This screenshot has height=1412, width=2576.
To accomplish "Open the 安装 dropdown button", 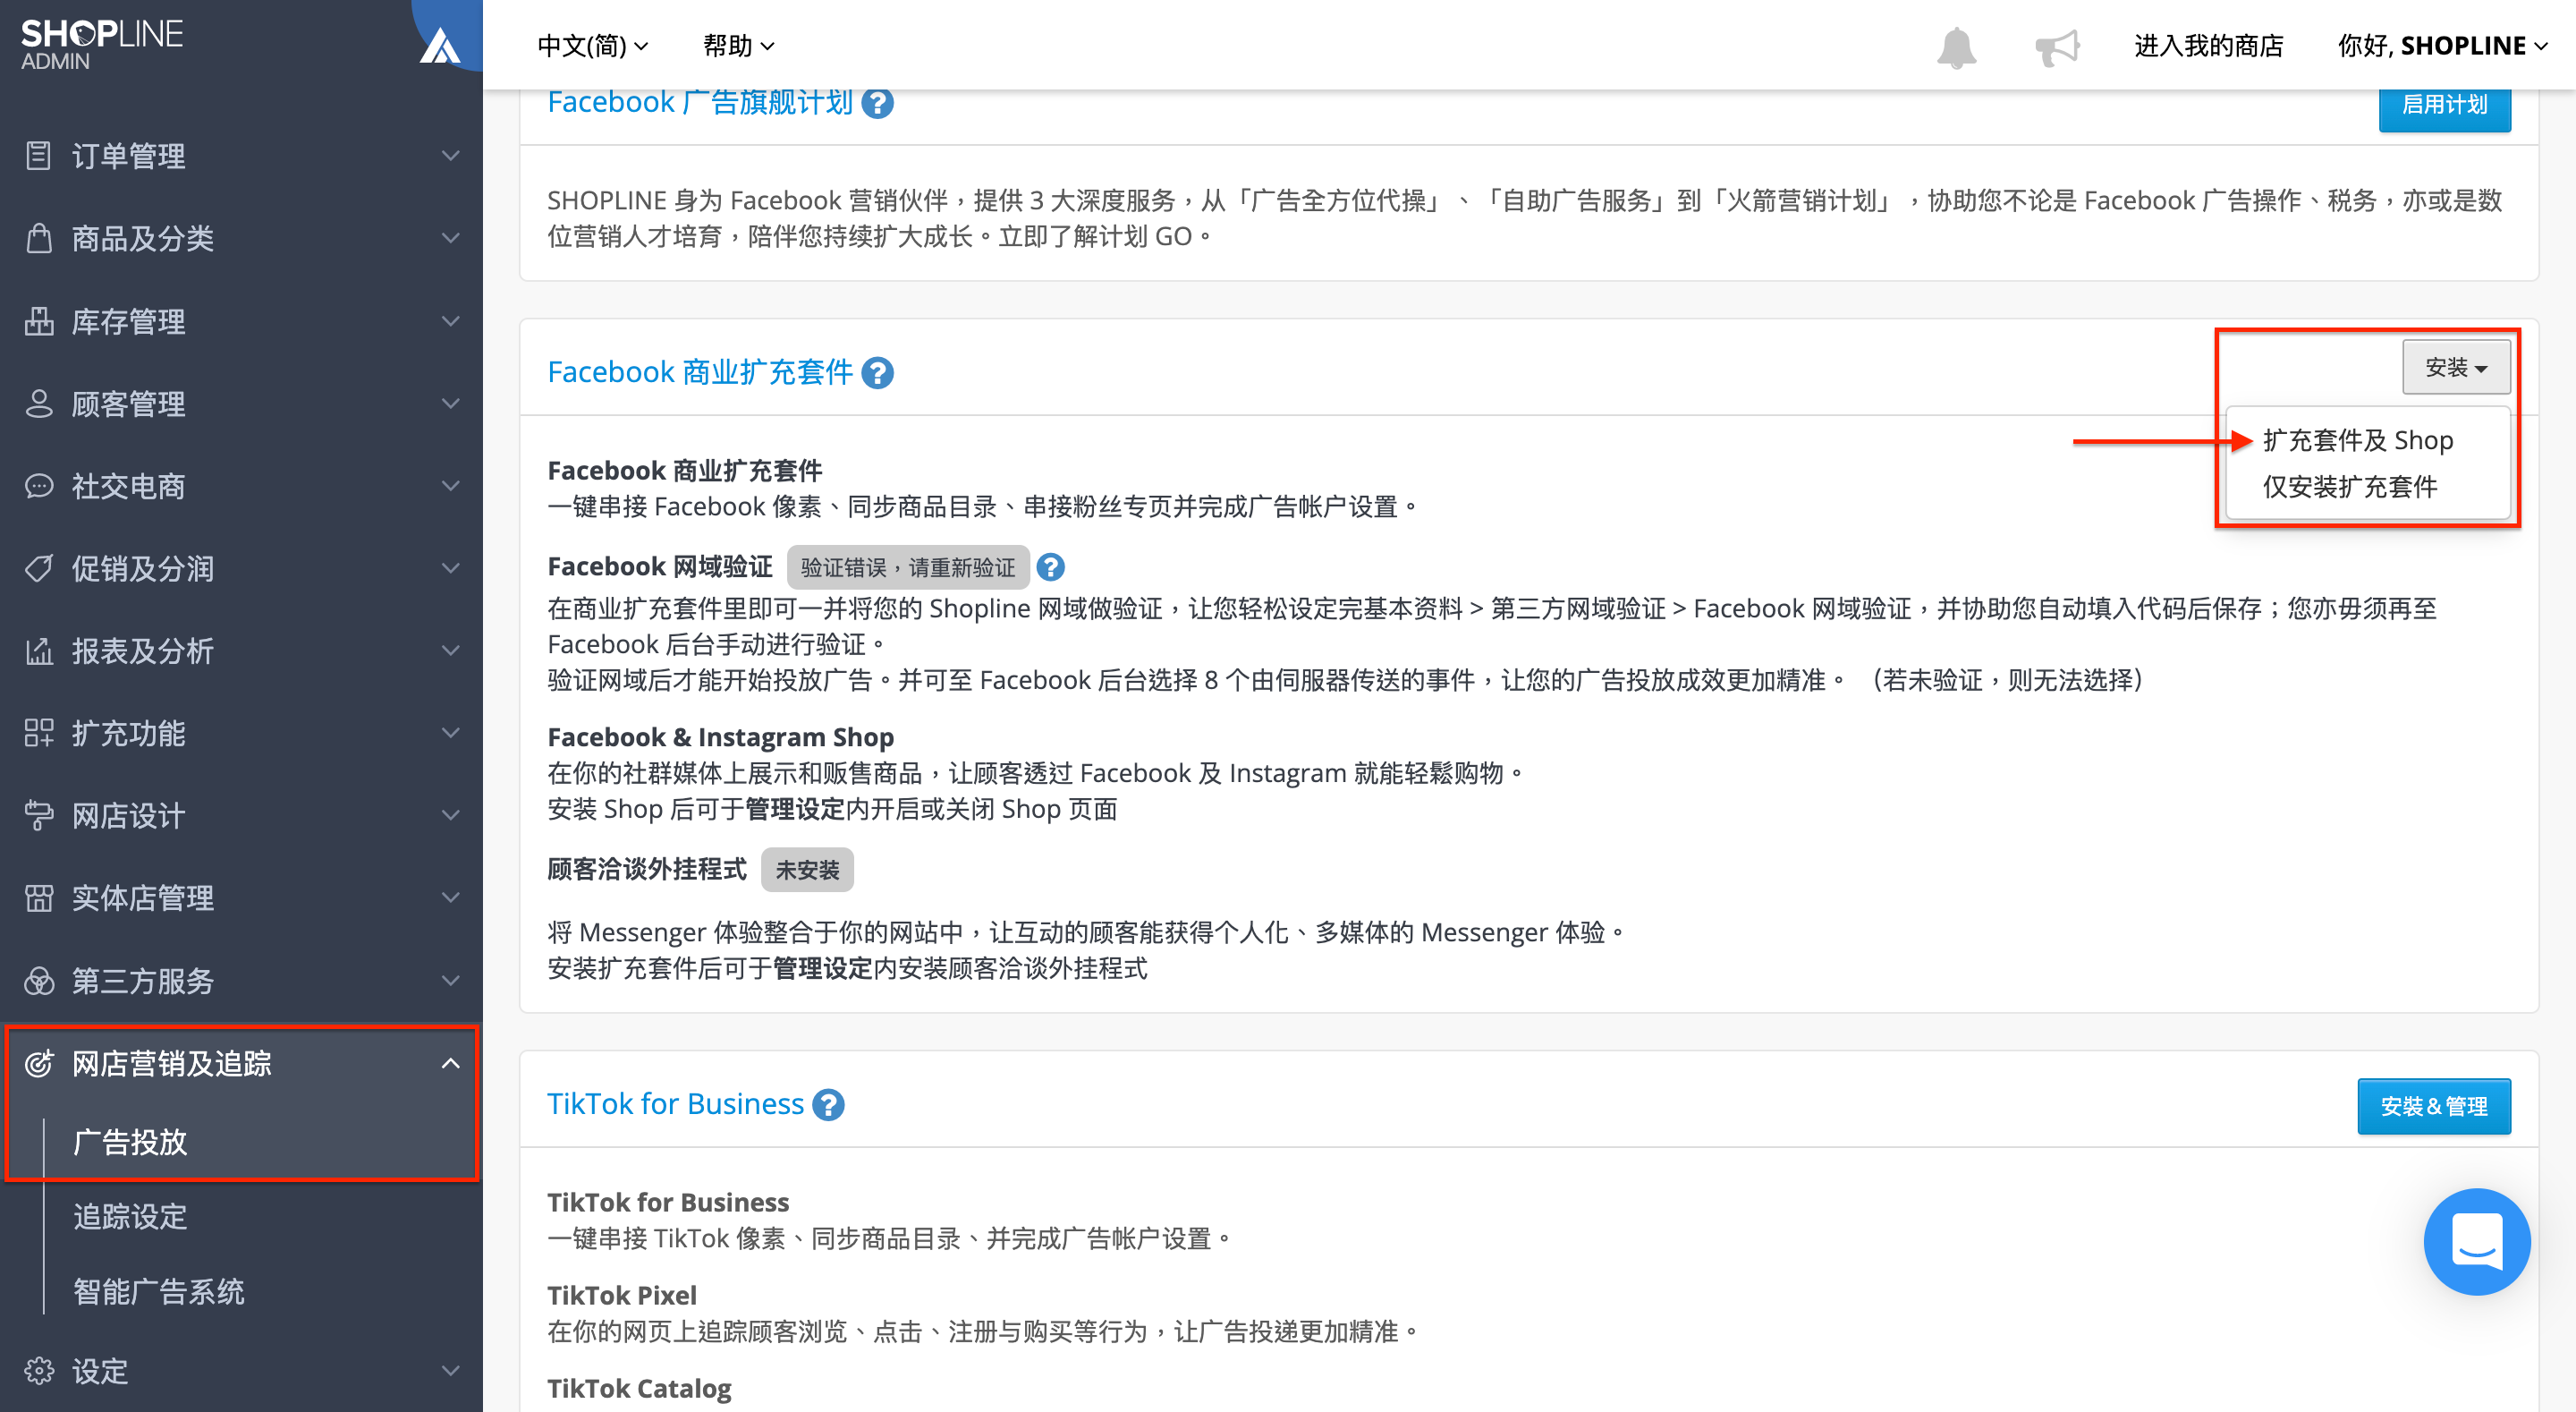I will (x=2456, y=367).
